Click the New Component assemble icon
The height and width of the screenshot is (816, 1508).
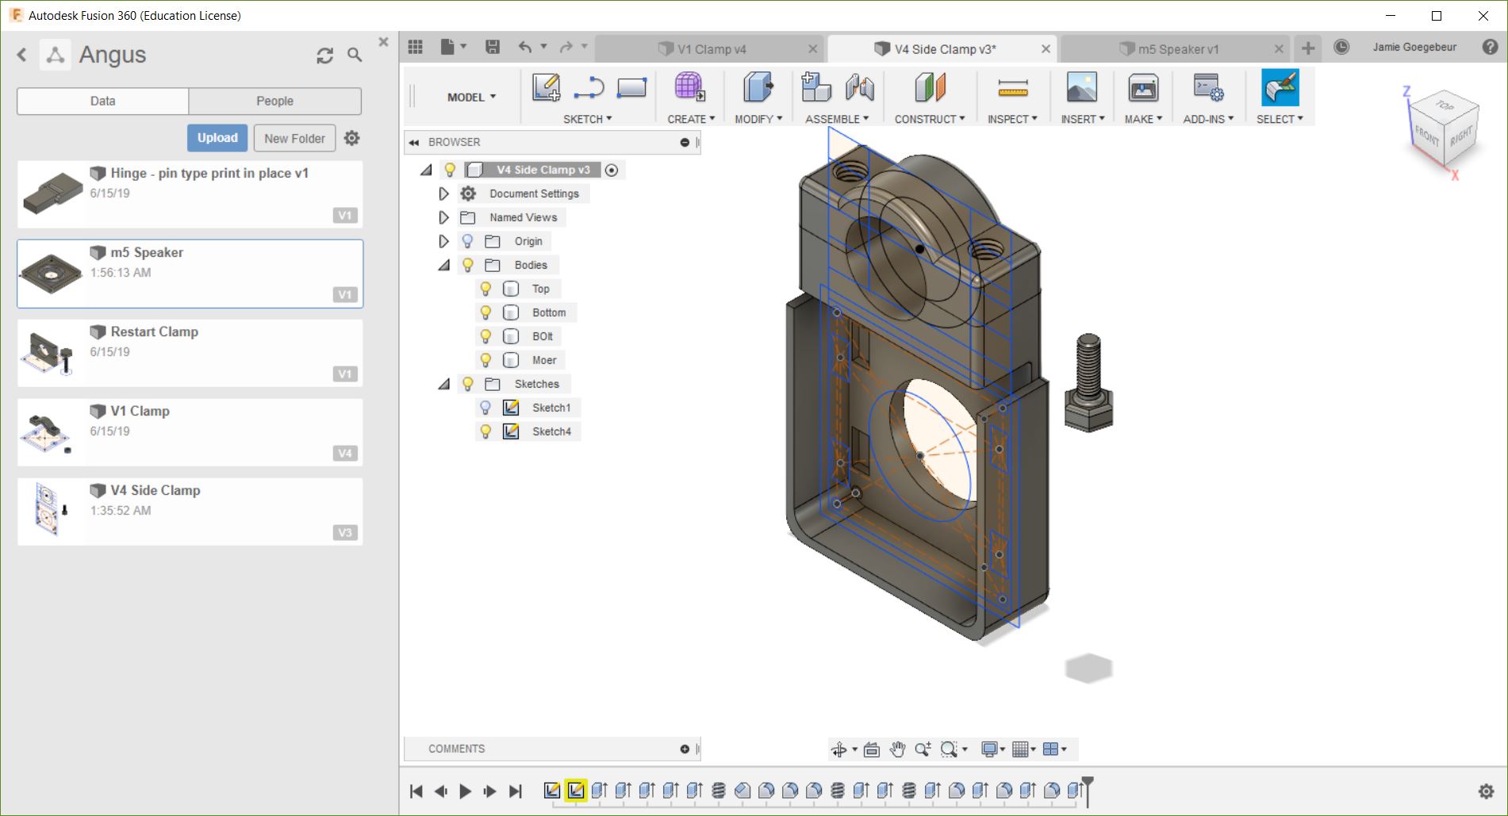pos(815,87)
